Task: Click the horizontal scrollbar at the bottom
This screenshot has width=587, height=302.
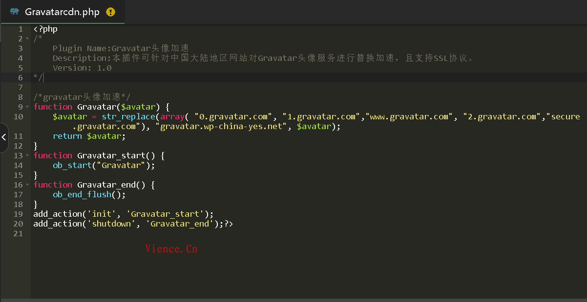Action: (x=293, y=300)
